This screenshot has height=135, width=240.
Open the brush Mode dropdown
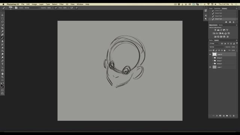pyautogui.click(x=31, y=8)
